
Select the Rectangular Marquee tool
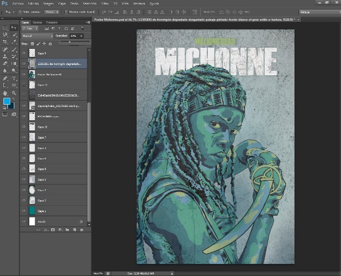[x=5, y=28]
